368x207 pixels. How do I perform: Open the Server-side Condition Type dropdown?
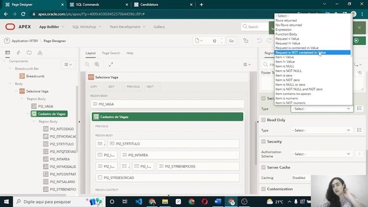click(x=321, y=109)
